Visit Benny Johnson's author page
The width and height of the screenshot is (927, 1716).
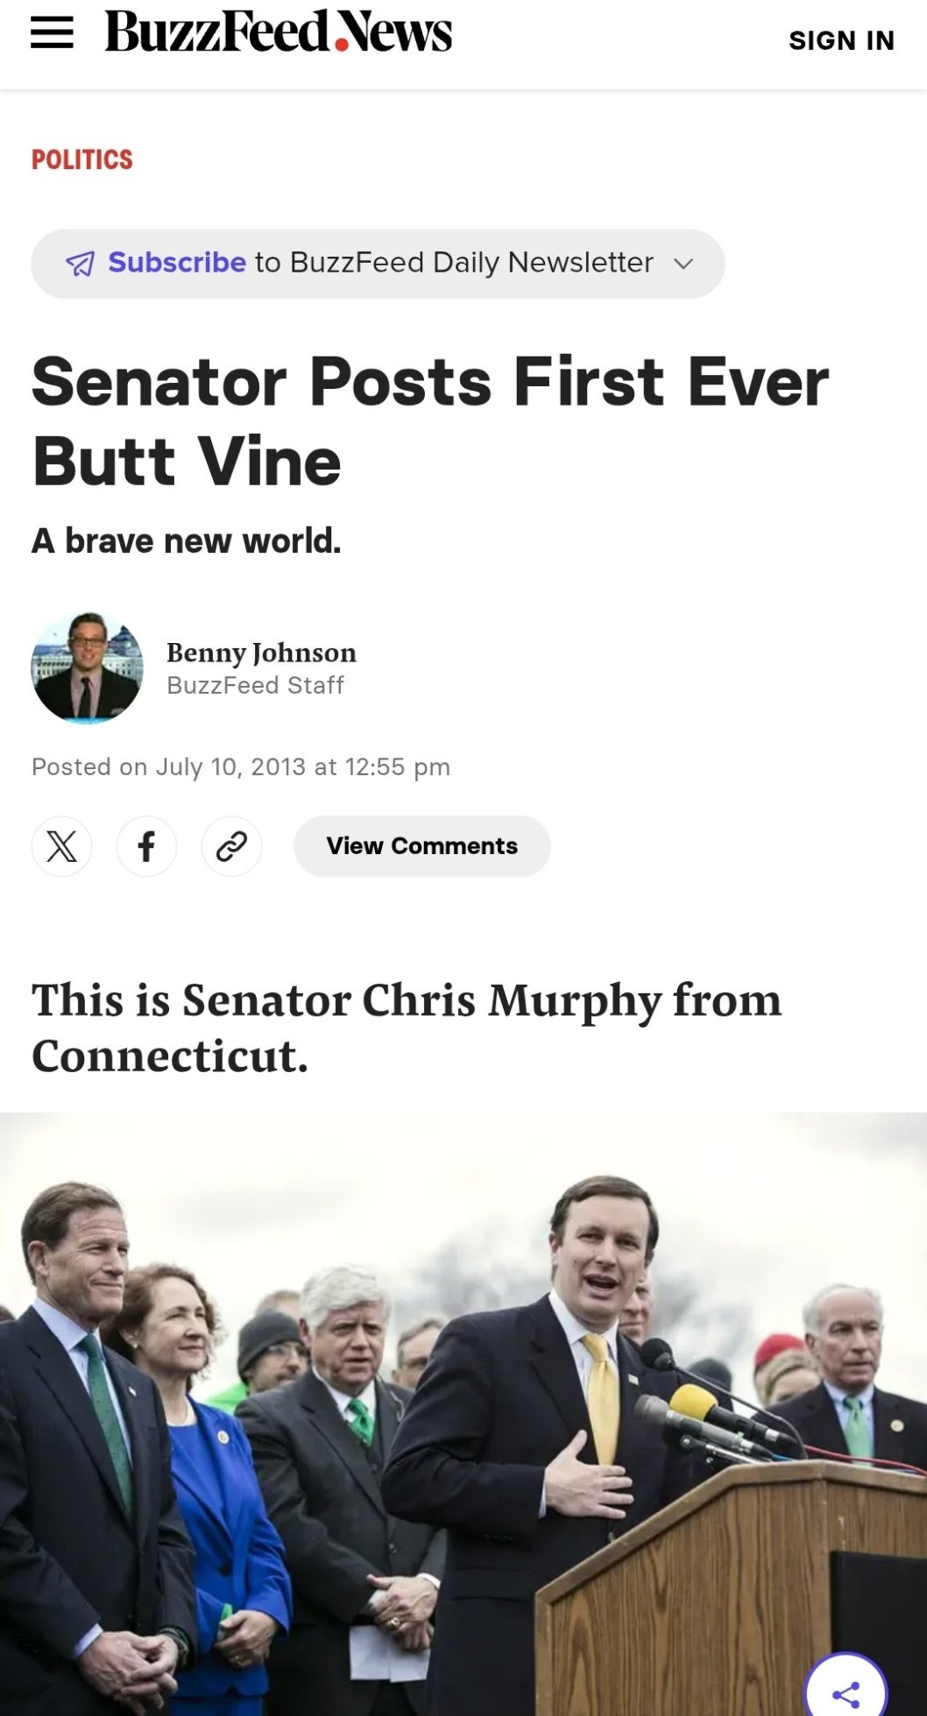(x=261, y=653)
